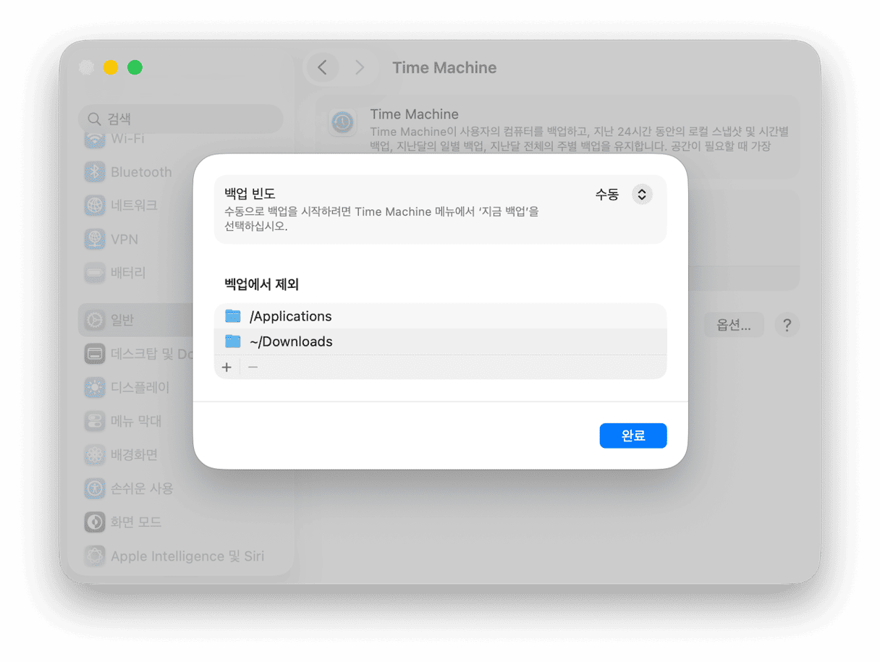Click the 디스플레이 sidebar icon
Viewport: 880px width, 662px height.
[95, 387]
